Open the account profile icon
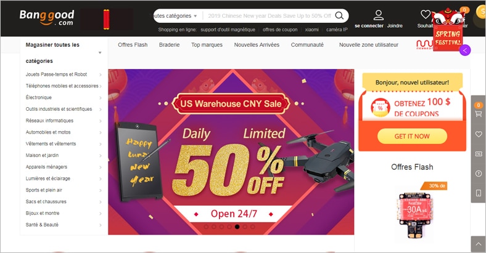This screenshot has height=253, width=486. coord(379,15)
